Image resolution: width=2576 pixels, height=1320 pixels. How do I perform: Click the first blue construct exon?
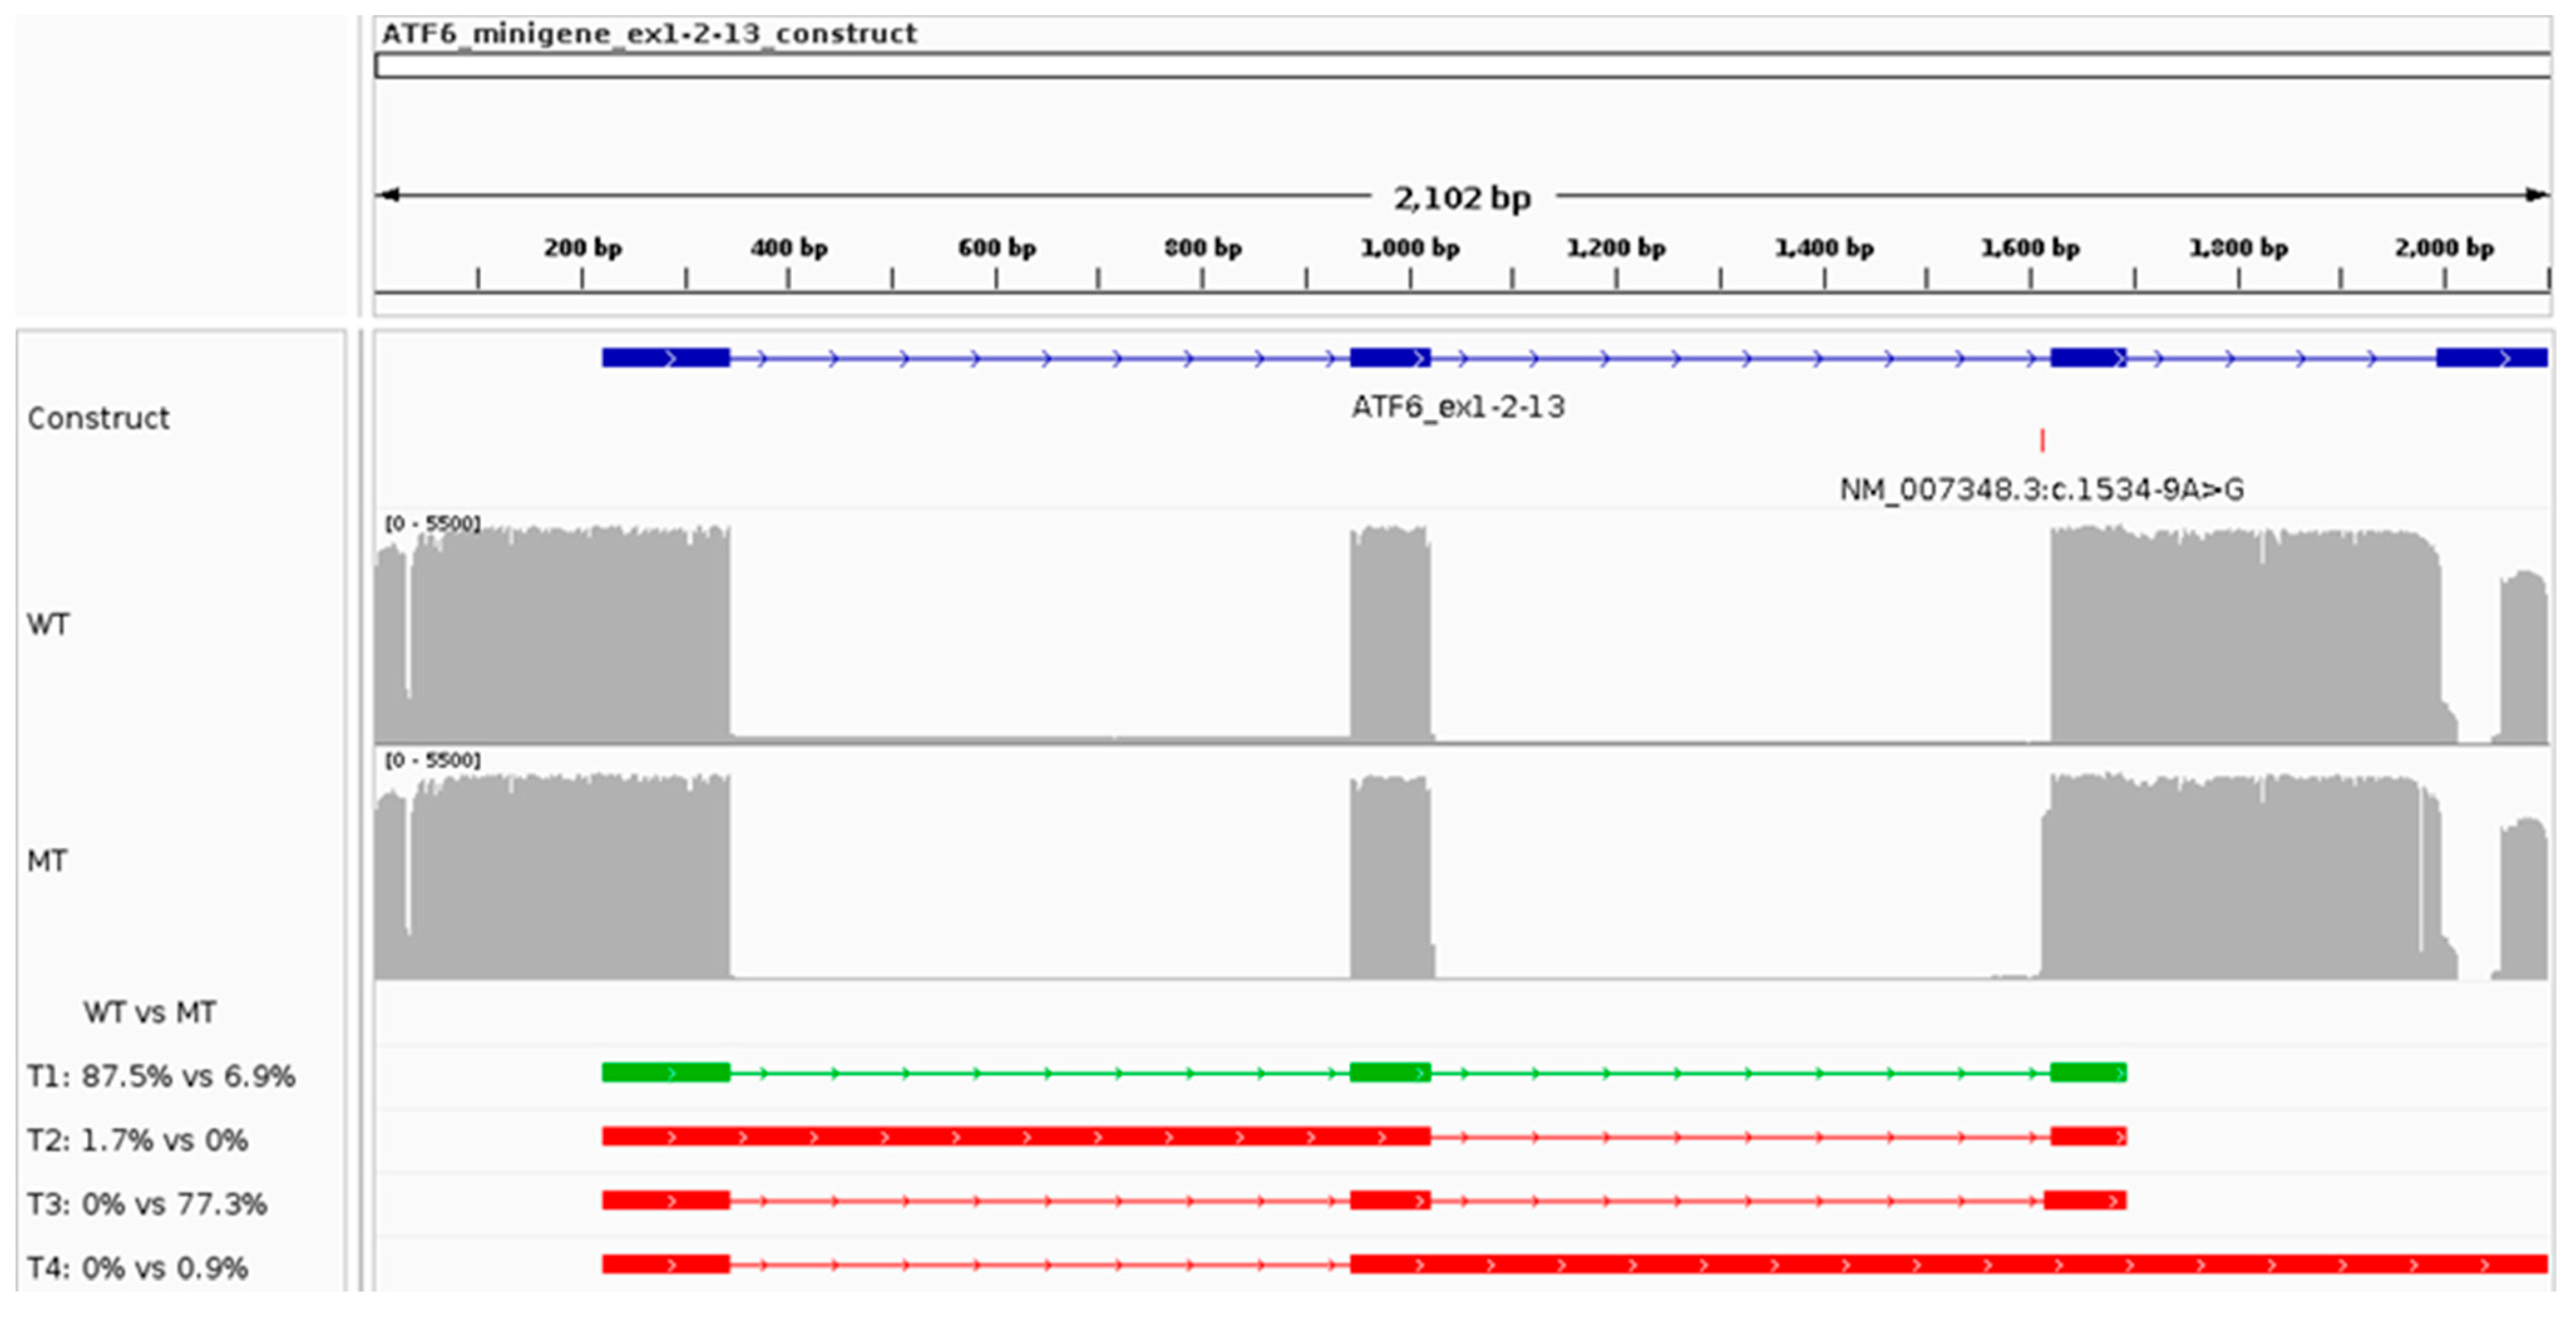point(665,358)
